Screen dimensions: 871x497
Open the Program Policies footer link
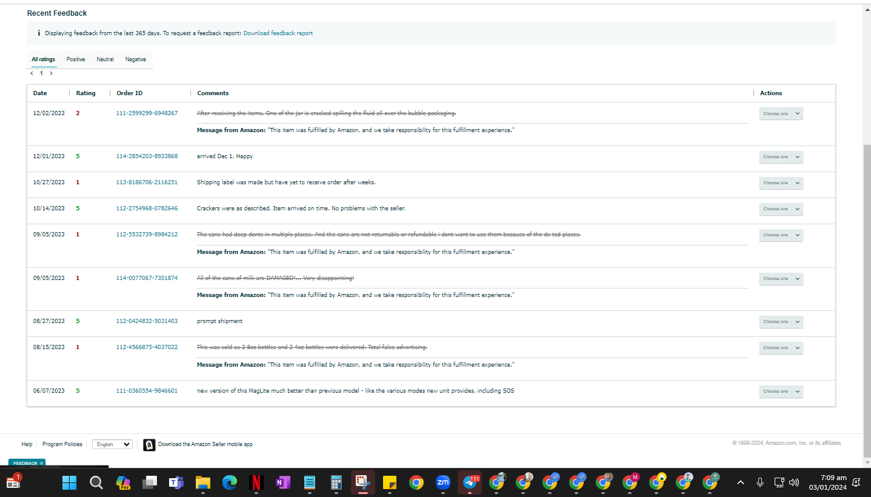pos(62,444)
